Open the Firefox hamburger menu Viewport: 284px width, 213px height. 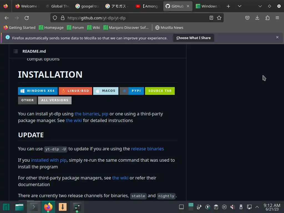(x=277, y=18)
